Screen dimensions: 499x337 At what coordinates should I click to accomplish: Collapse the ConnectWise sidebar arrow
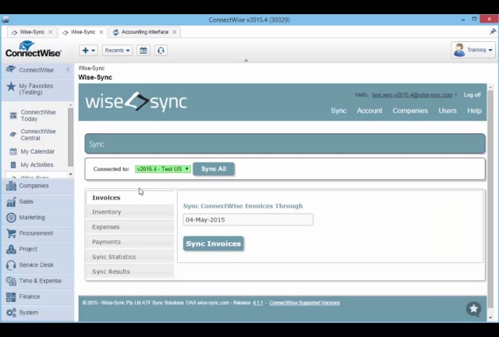tap(68, 69)
